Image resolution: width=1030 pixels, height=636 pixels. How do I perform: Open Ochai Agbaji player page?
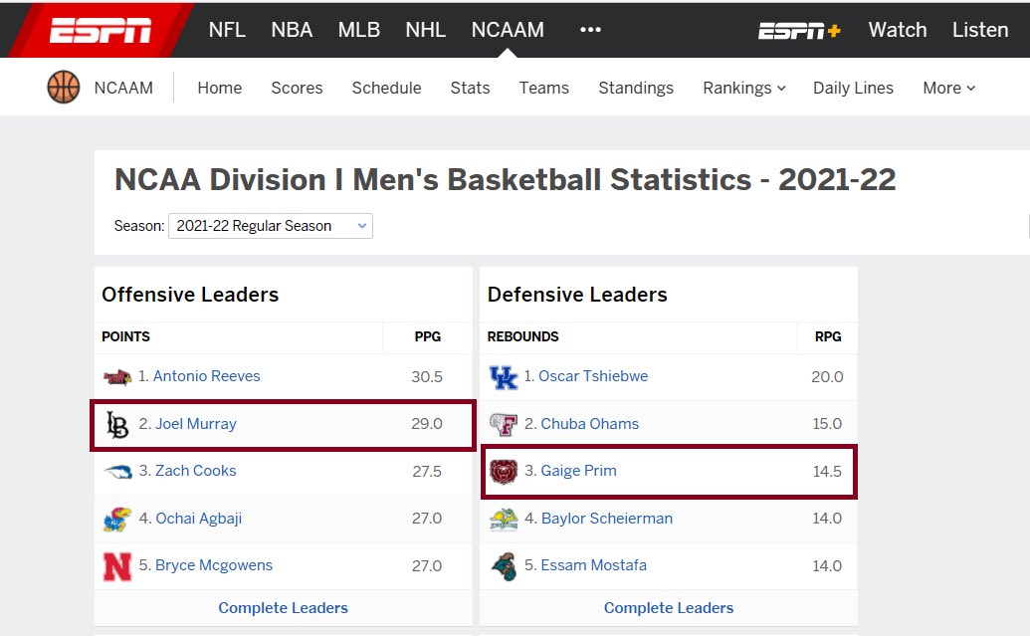click(x=198, y=519)
